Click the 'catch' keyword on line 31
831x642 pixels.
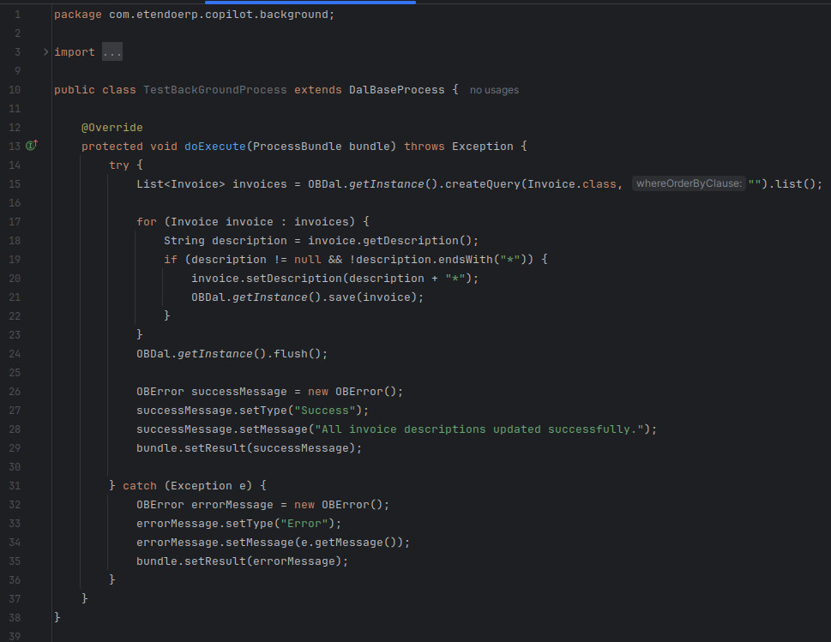[140, 486]
